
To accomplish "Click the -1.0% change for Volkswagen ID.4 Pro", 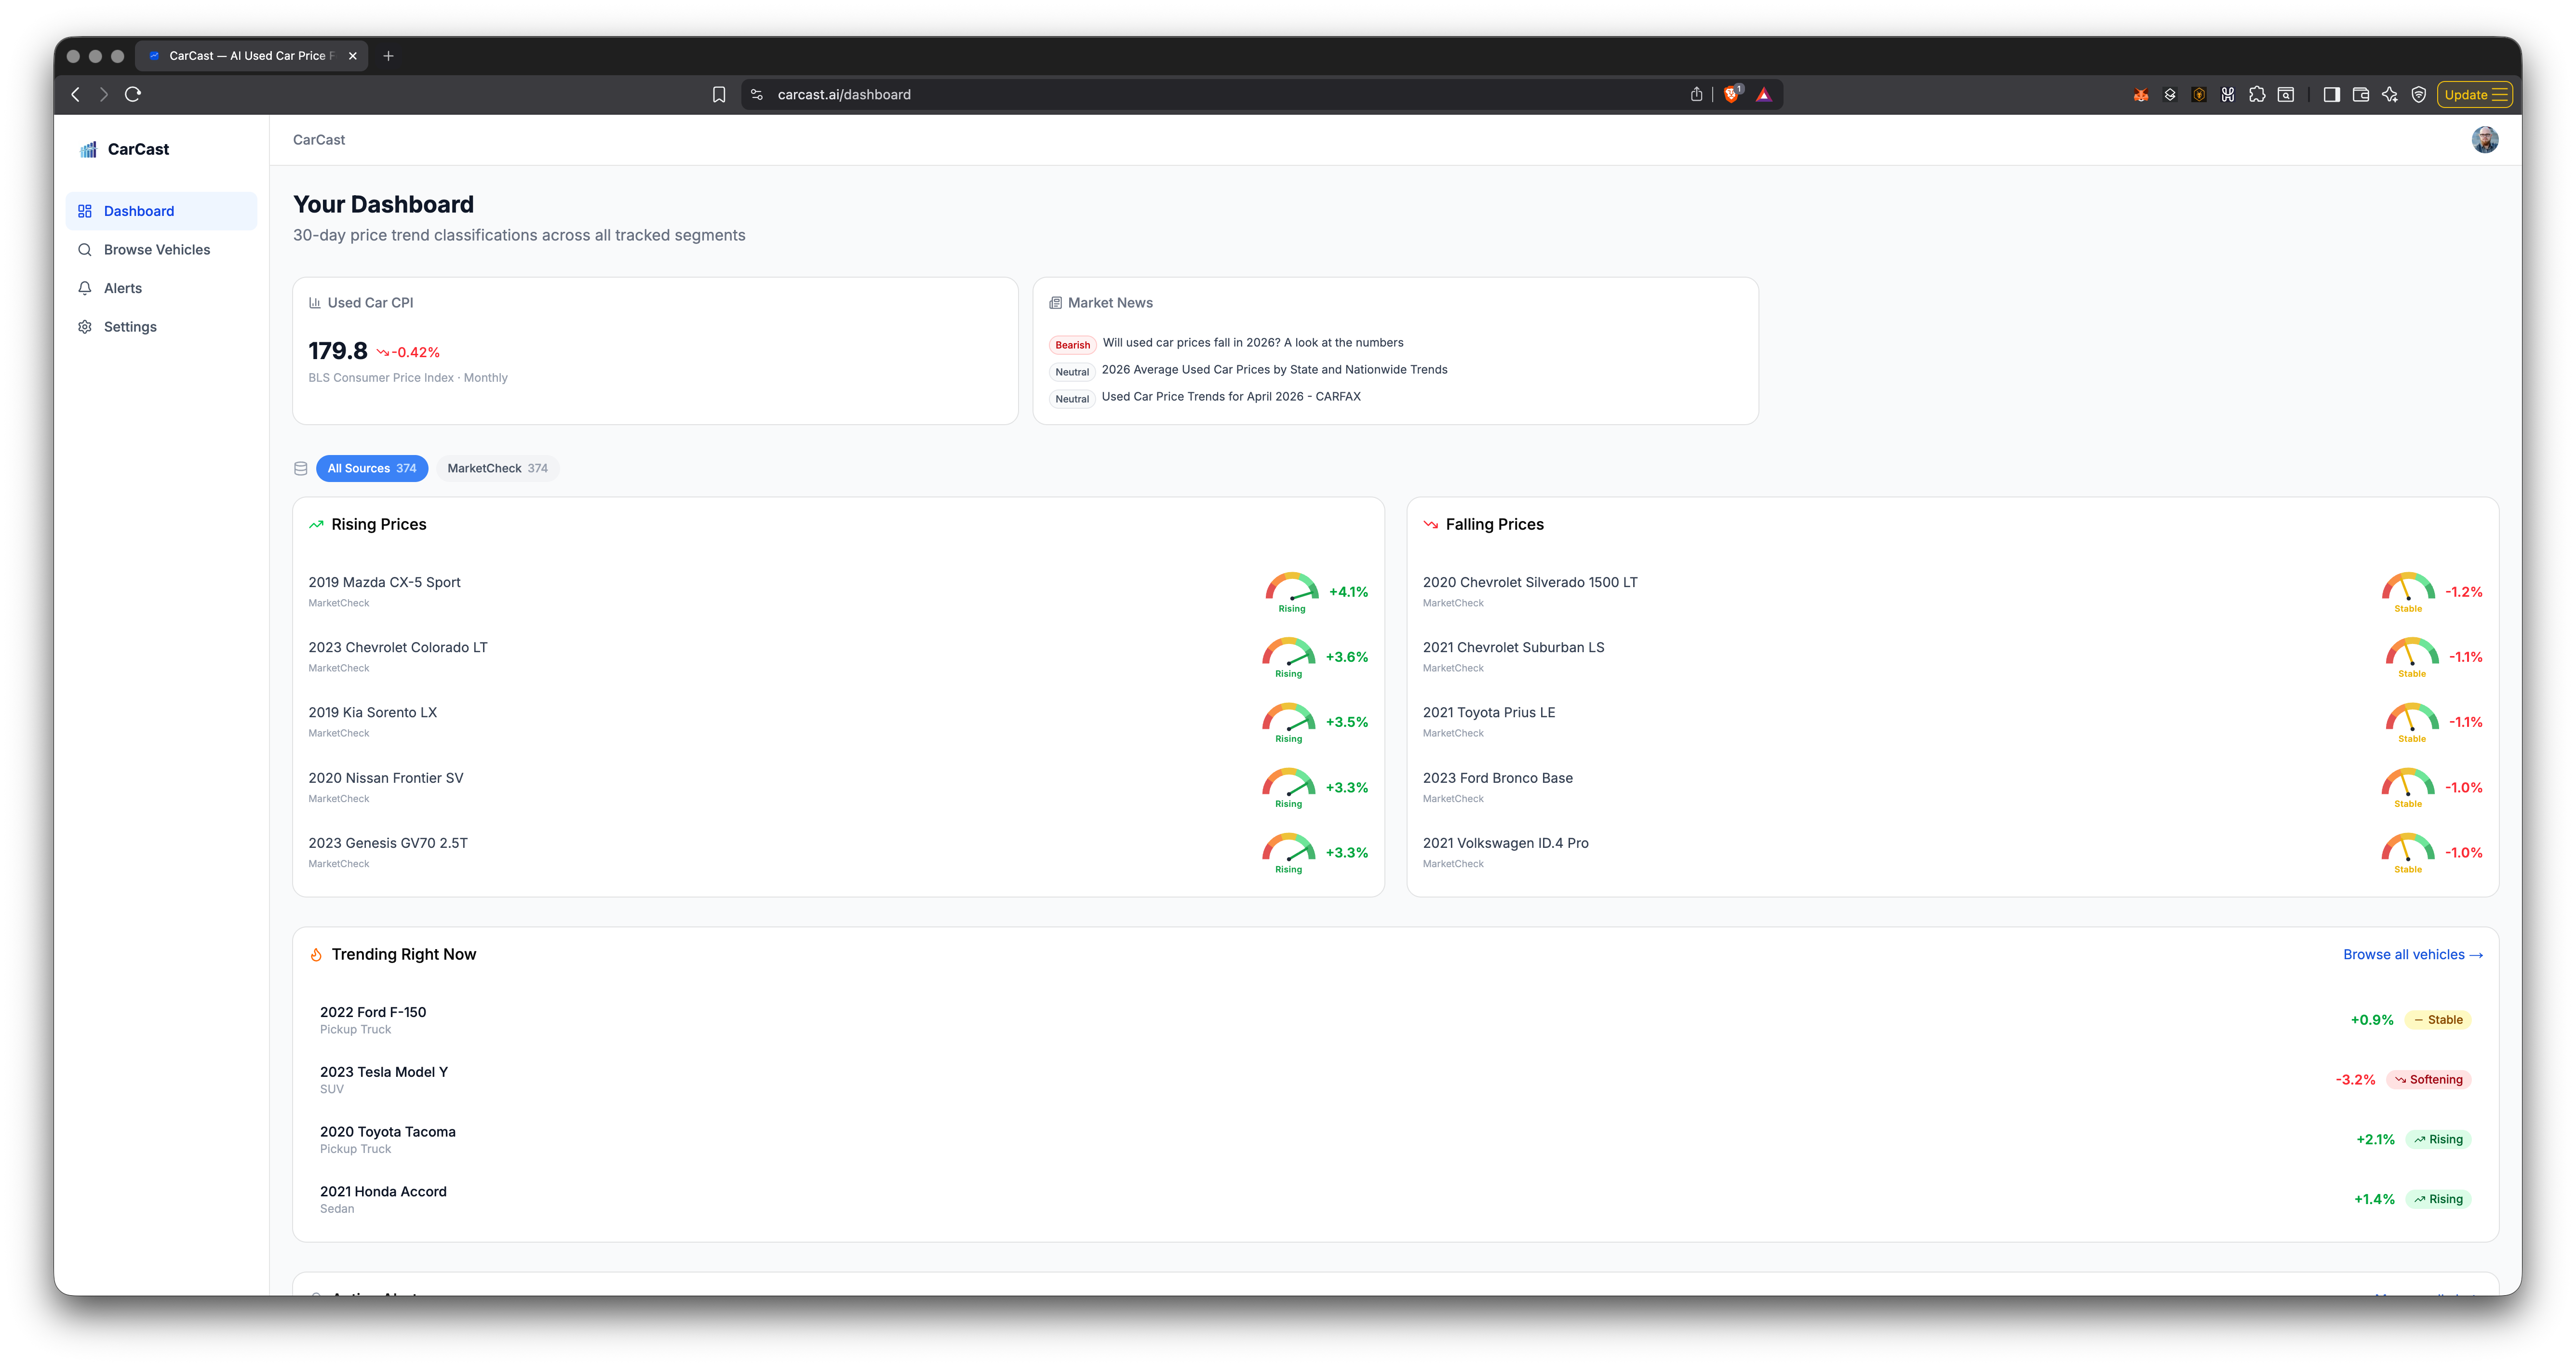I will [x=2464, y=853].
